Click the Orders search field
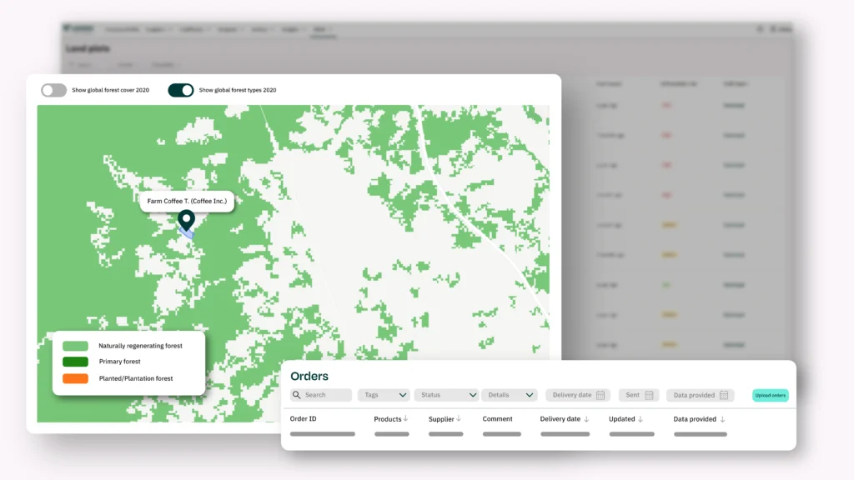 pyautogui.click(x=321, y=395)
